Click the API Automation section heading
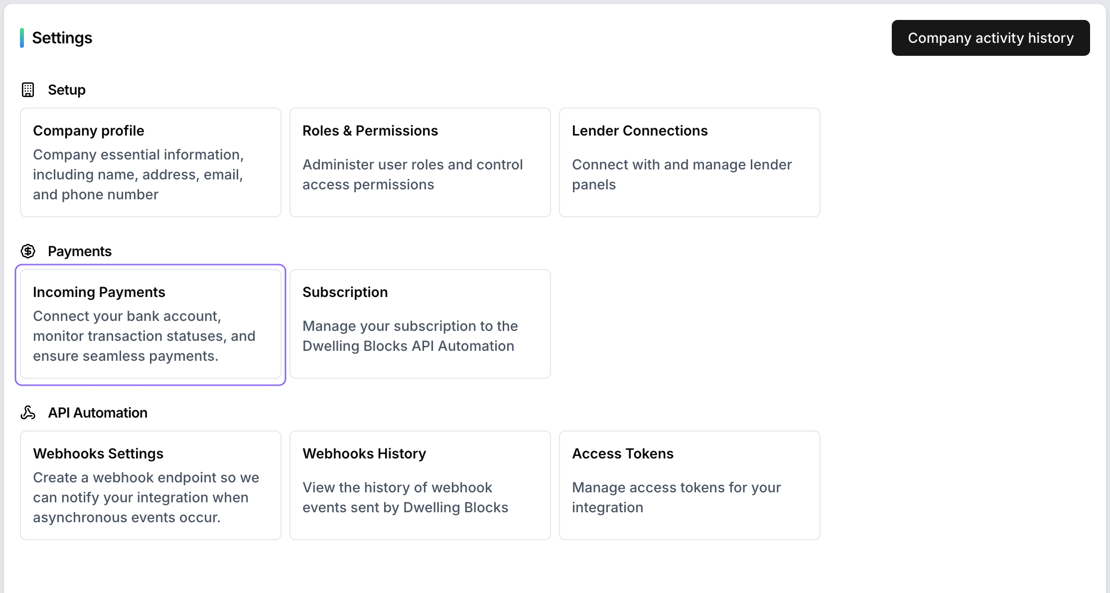Image resolution: width=1110 pixels, height=593 pixels. tap(98, 413)
